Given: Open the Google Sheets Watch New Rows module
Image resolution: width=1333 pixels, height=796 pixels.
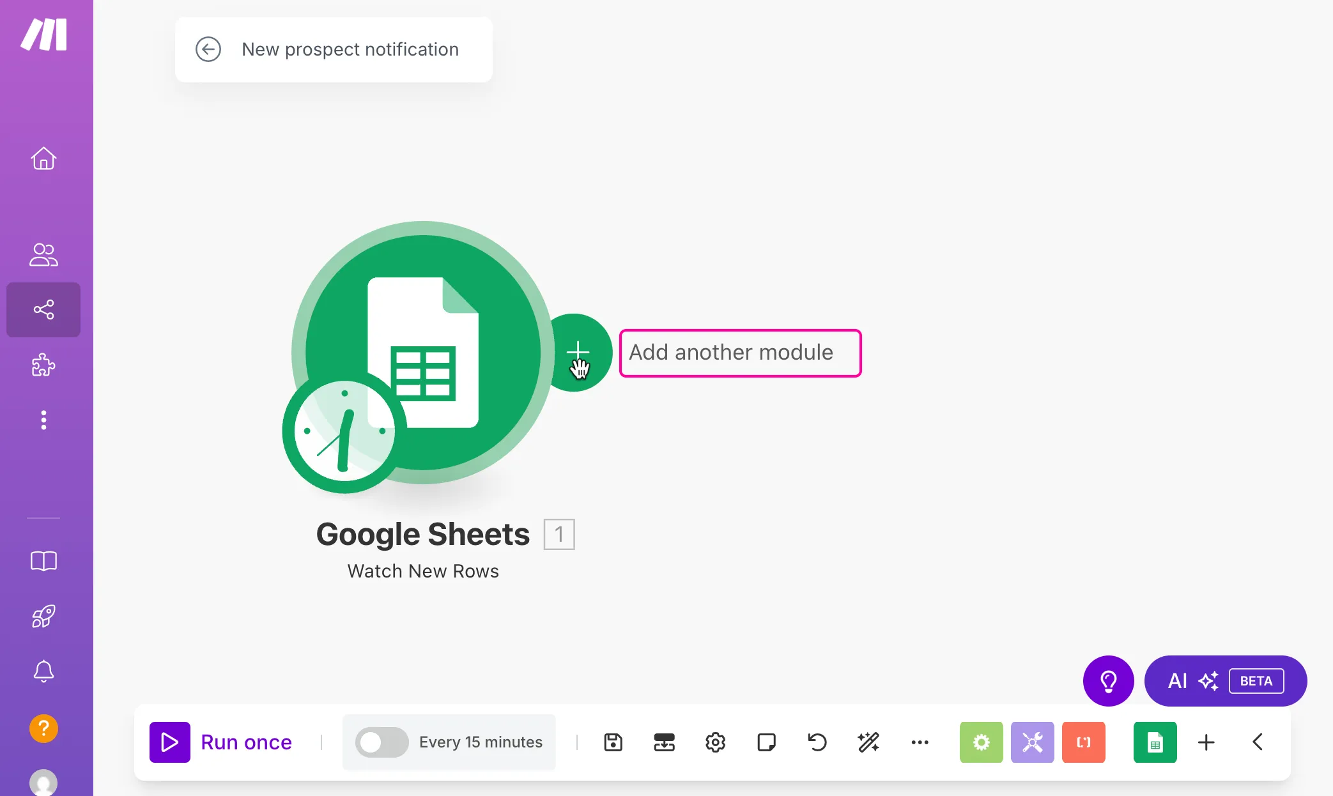Looking at the screenshot, I should (x=422, y=353).
